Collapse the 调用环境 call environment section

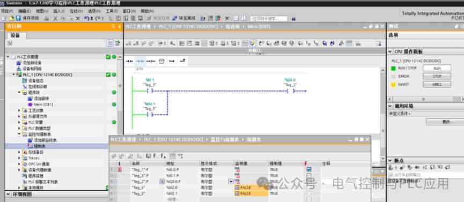tap(391, 106)
